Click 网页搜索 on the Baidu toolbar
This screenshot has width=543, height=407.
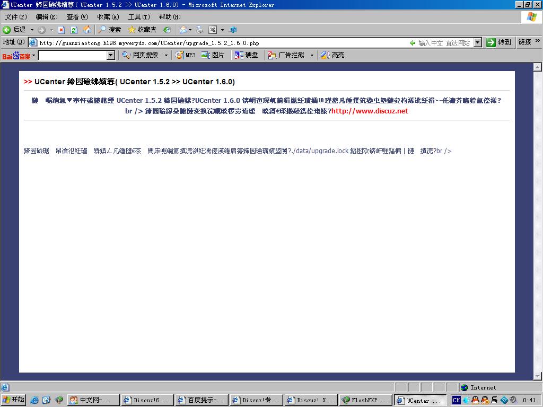140,55
